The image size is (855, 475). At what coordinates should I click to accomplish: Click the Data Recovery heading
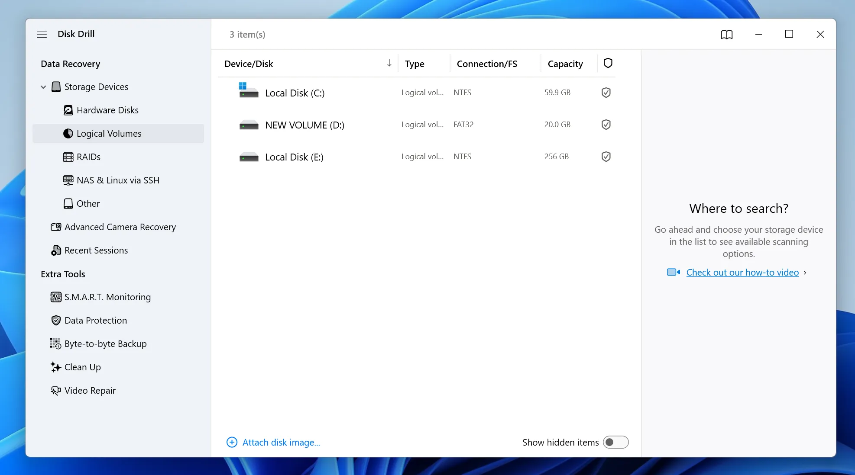point(70,64)
